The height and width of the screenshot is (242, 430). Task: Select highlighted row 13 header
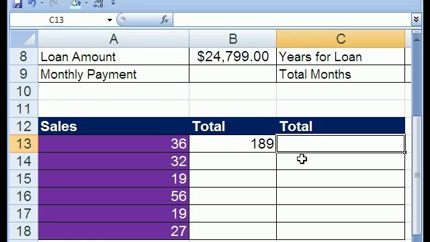(24, 144)
